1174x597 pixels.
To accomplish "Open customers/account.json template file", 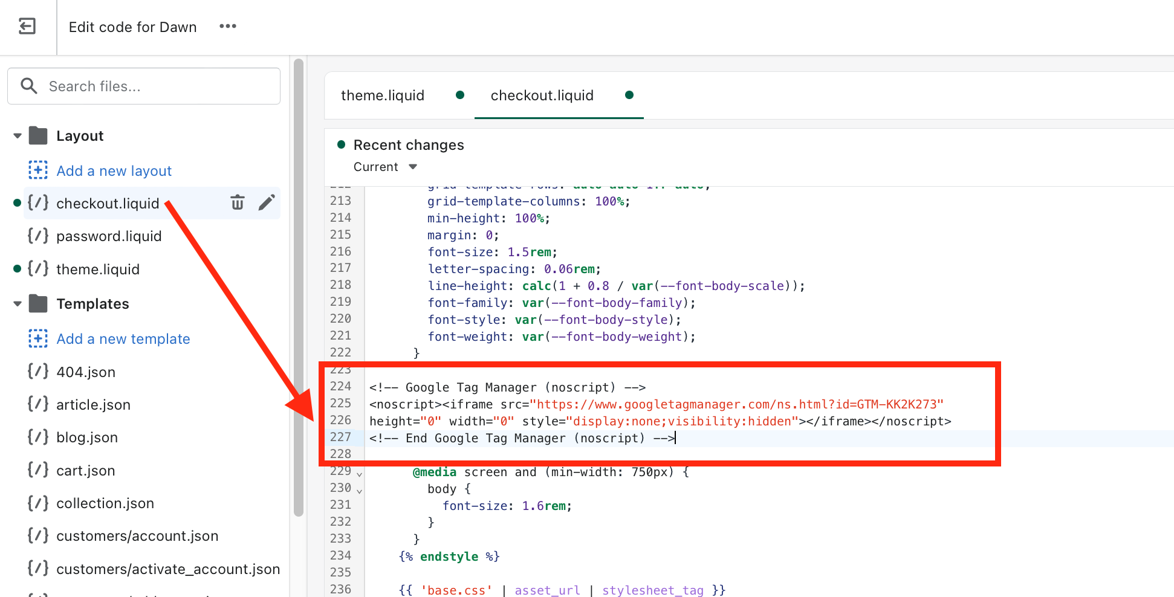I will [x=137, y=536].
